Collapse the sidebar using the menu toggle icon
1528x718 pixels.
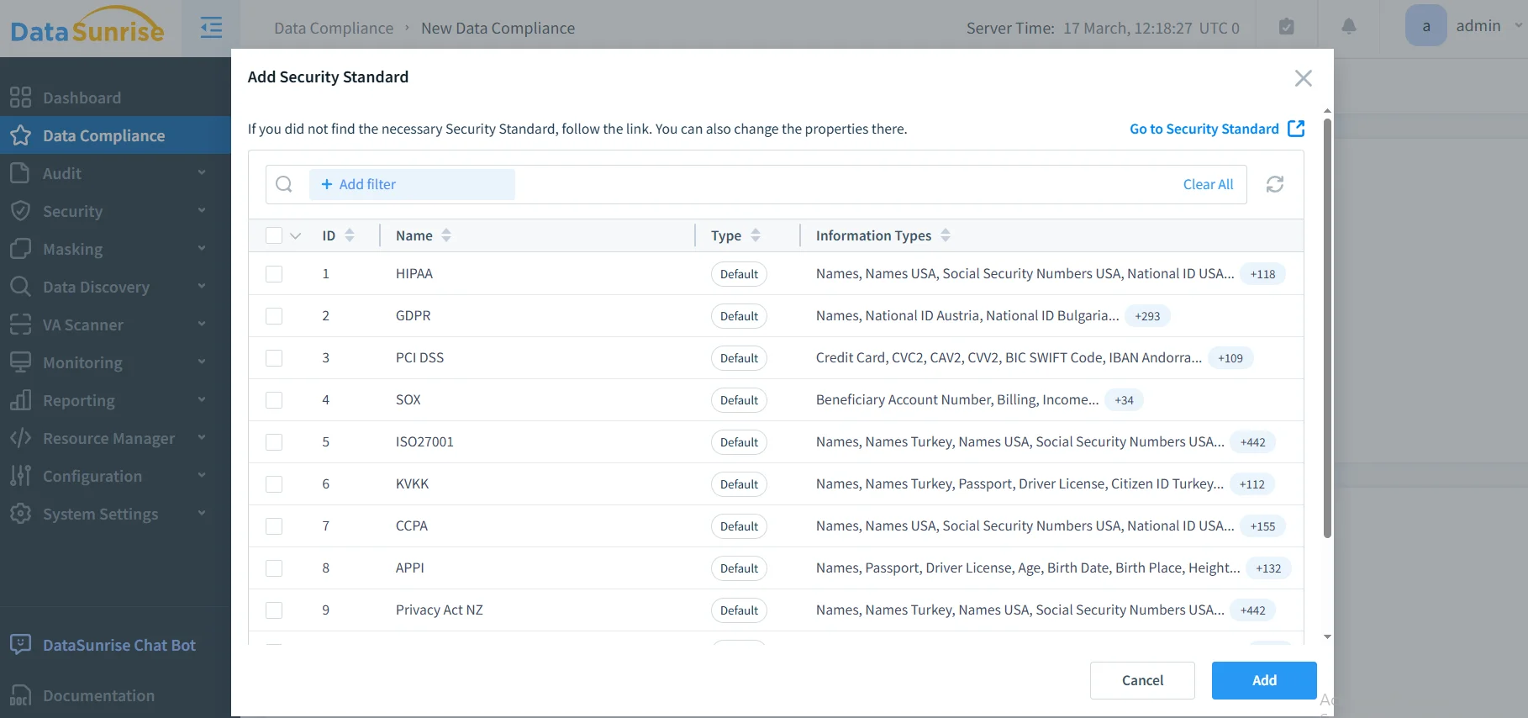pyautogui.click(x=211, y=28)
